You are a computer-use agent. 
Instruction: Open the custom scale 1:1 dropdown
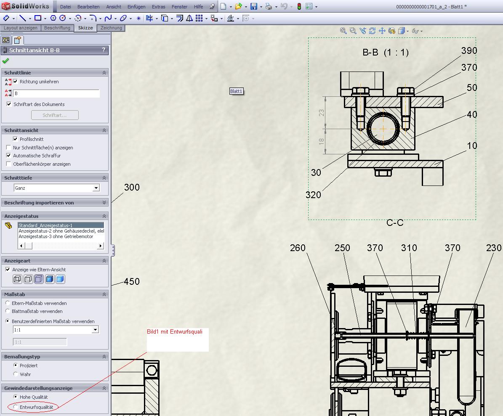click(96, 330)
